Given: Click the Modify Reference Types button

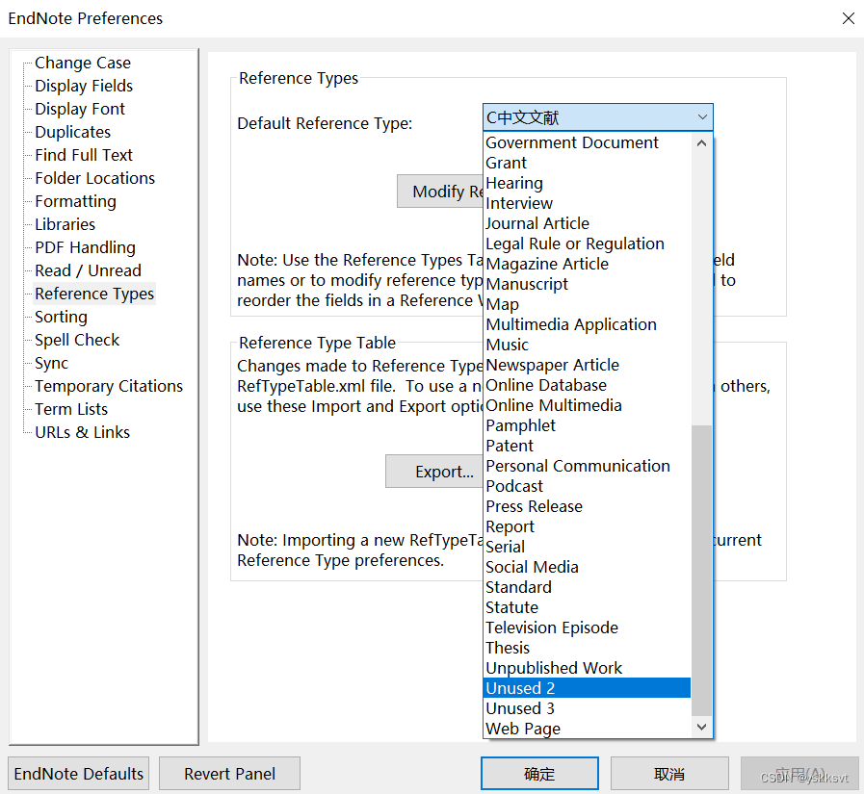Looking at the screenshot, I should [x=440, y=192].
